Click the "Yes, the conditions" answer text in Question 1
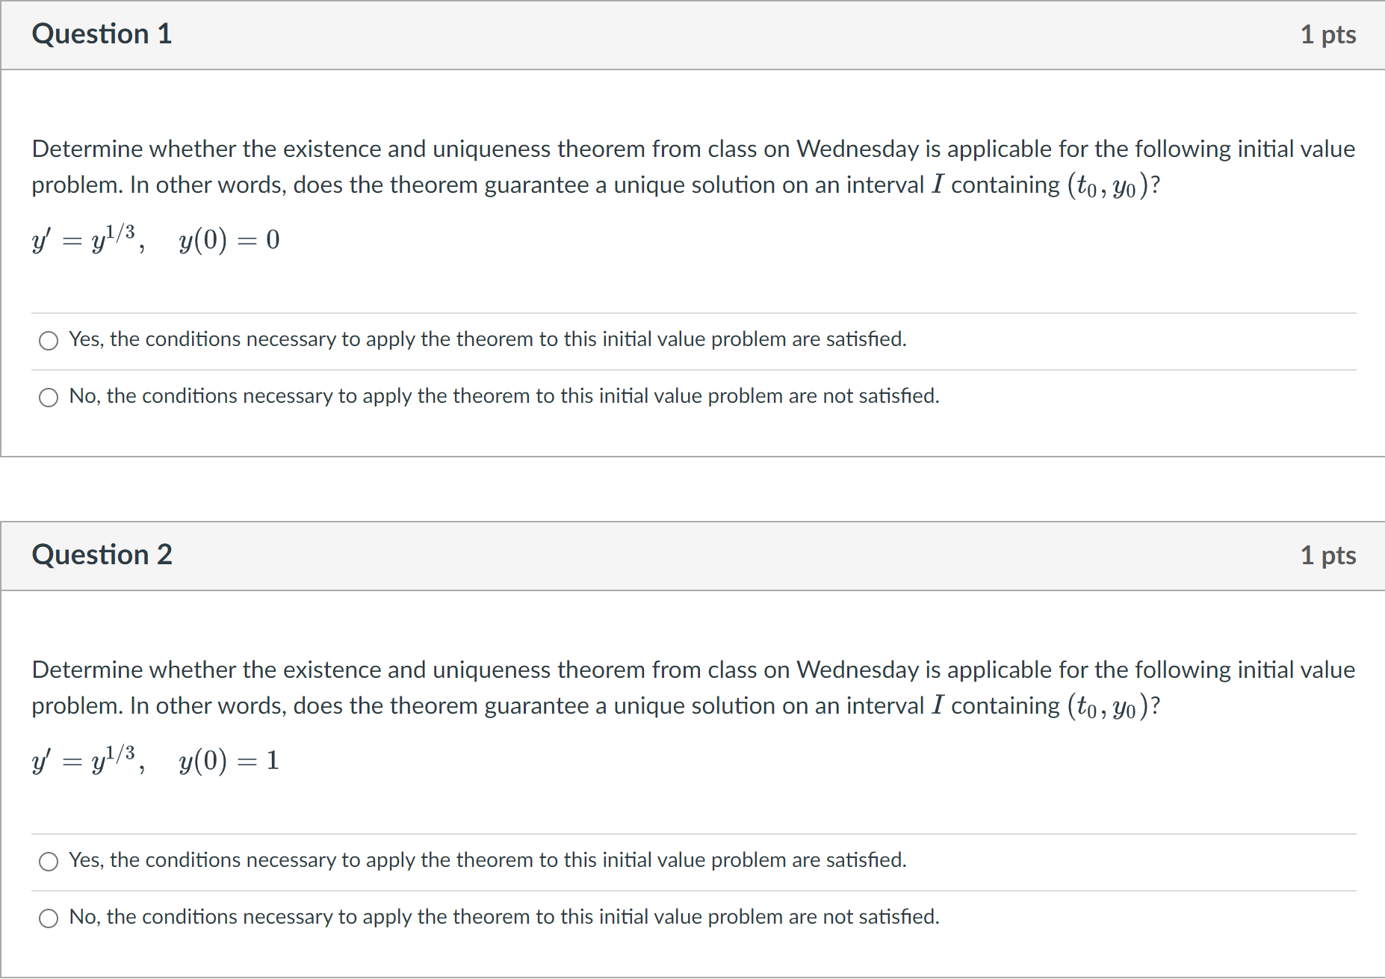The image size is (1385, 979). pyautogui.click(x=487, y=340)
